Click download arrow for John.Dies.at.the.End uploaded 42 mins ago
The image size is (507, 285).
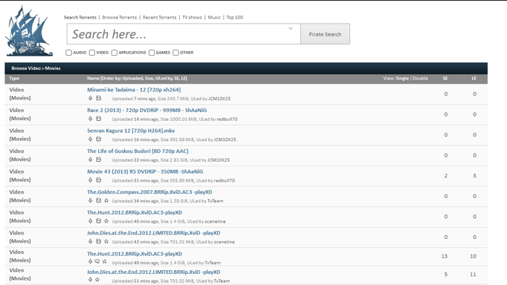(90, 241)
